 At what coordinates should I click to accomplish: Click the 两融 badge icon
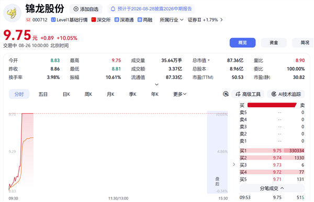point(140,19)
